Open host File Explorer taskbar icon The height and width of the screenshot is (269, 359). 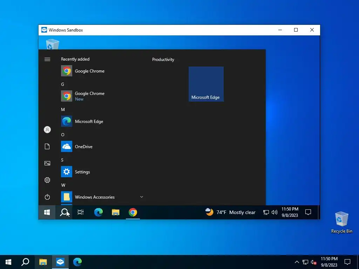pos(43,262)
